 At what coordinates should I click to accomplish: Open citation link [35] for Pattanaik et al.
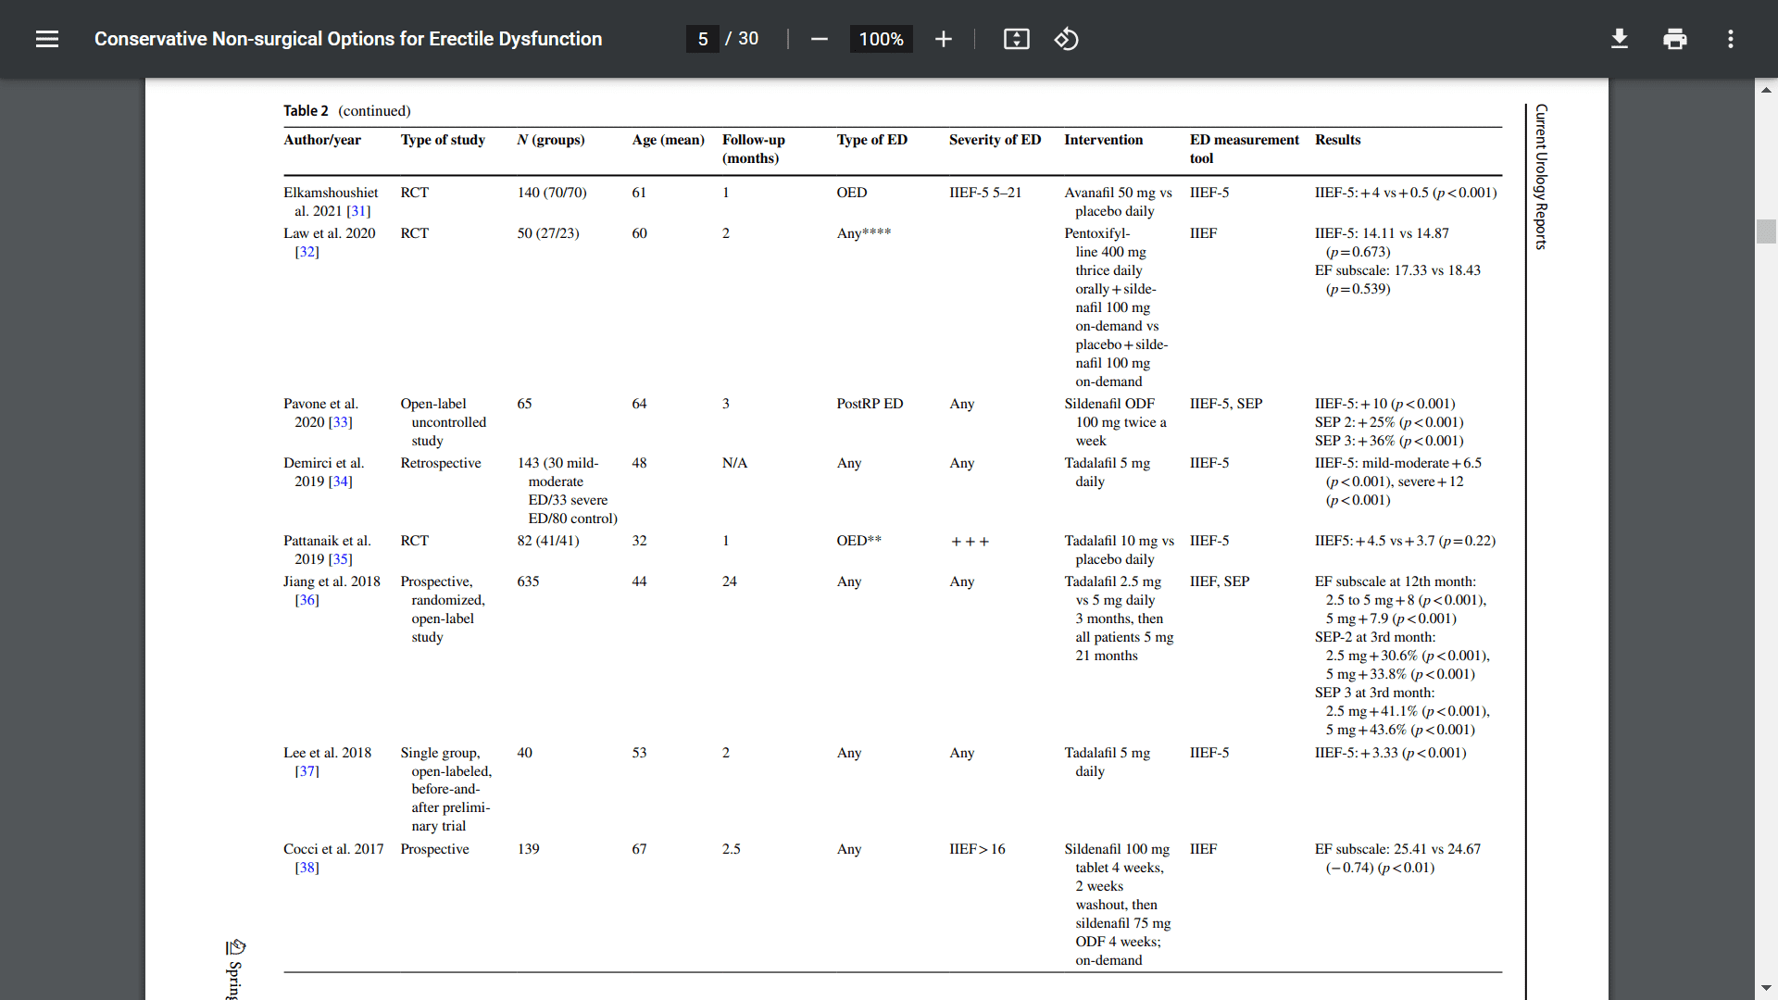[x=340, y=559]
